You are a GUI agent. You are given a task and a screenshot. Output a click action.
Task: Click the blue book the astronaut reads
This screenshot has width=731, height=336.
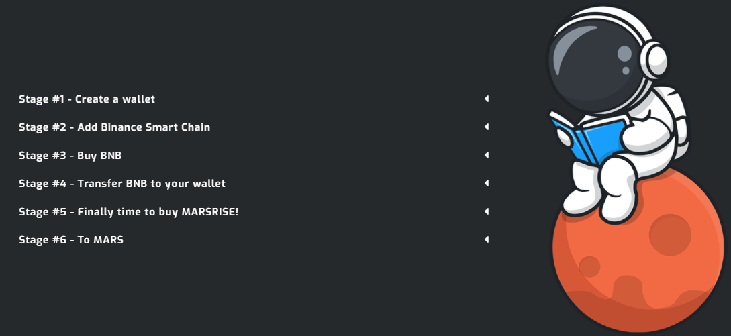point(588,138)
